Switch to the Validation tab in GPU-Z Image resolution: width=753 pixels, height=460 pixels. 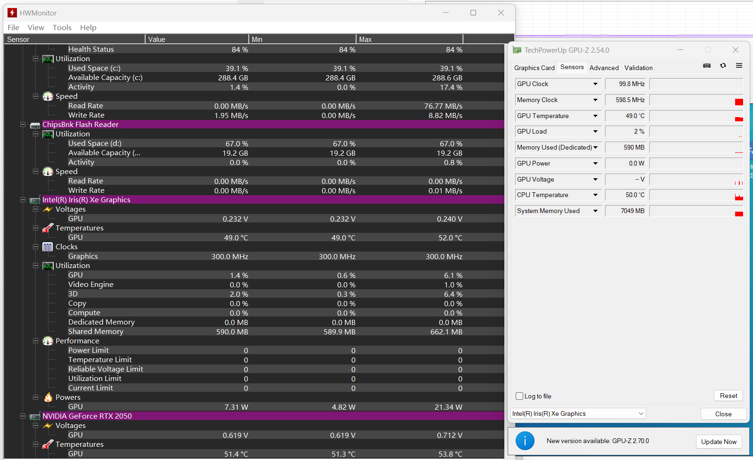click(x=639, y=68)
